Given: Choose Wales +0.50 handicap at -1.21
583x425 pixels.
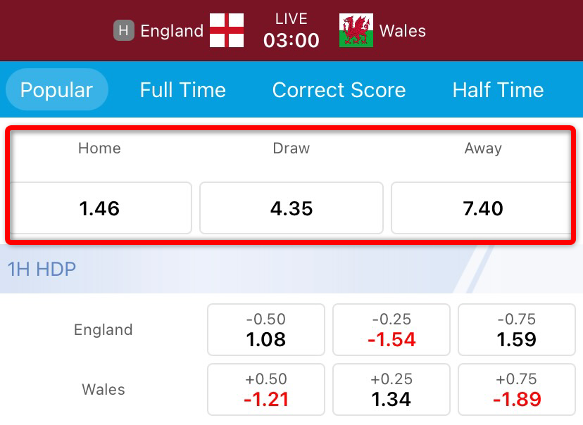Looking at the screenshot, I should (266, 390).
